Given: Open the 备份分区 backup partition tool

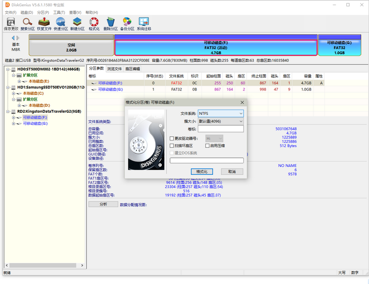Looking at the screenshot, I should (127, 24).
